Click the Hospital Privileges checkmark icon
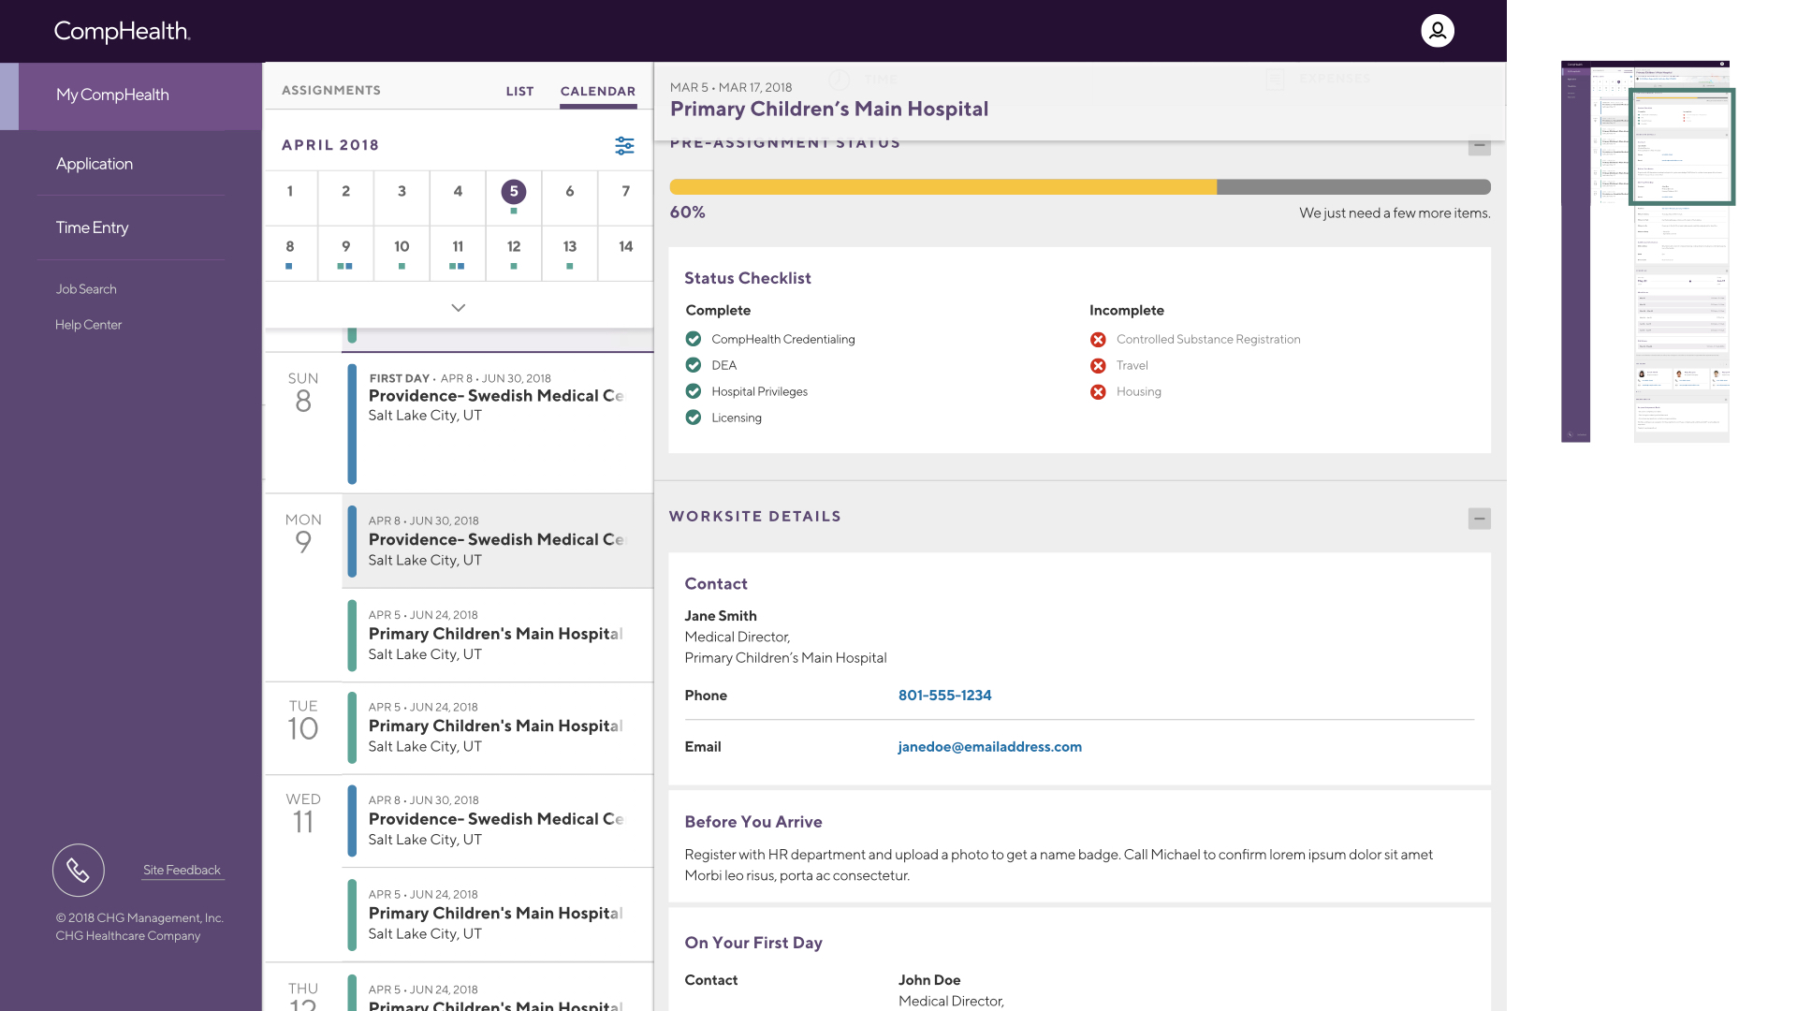This screenshot has height=1011, width=1797. [694, 391]
